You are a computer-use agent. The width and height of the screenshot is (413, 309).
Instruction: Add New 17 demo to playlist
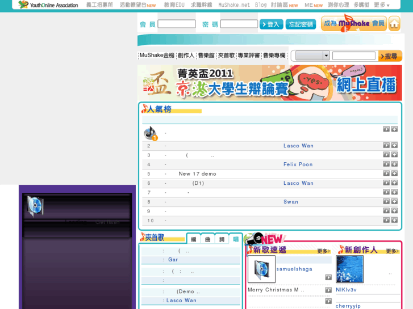[x=394, y=173]
